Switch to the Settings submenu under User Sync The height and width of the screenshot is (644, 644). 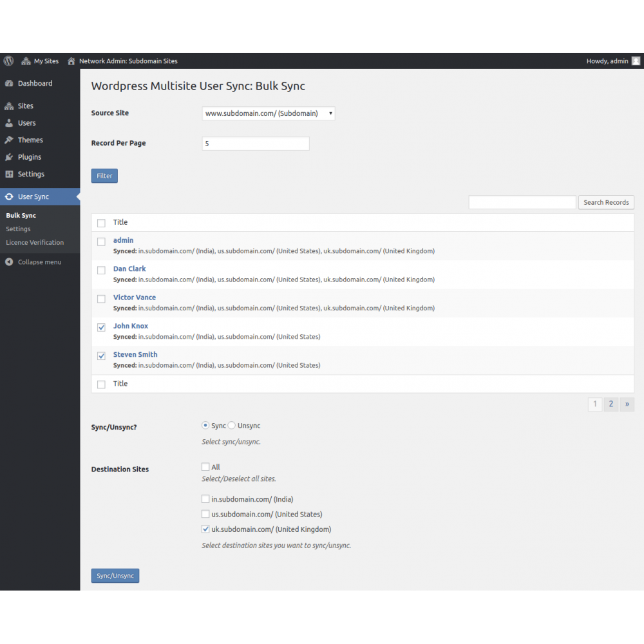[18, 229]
